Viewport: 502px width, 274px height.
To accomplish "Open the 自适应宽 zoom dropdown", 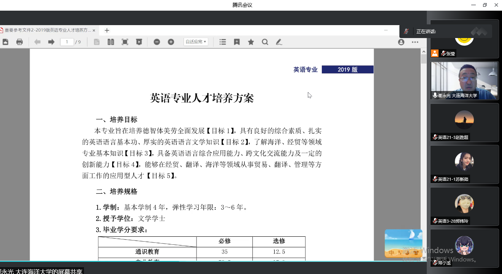I will pyautogui.click(x=196, y=42).
